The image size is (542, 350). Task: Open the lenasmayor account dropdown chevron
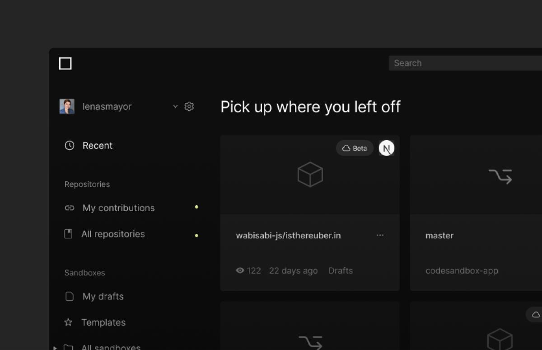175,107
